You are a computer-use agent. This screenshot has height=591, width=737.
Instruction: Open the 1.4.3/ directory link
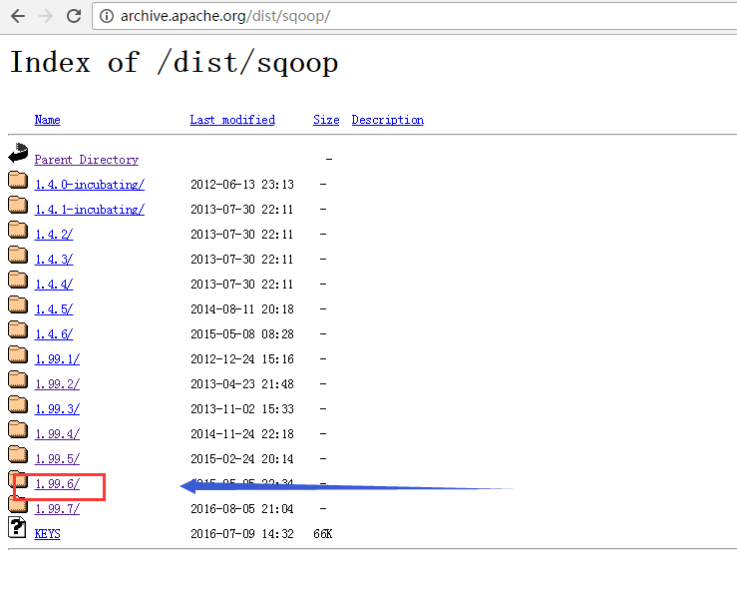tap(54, 260)
